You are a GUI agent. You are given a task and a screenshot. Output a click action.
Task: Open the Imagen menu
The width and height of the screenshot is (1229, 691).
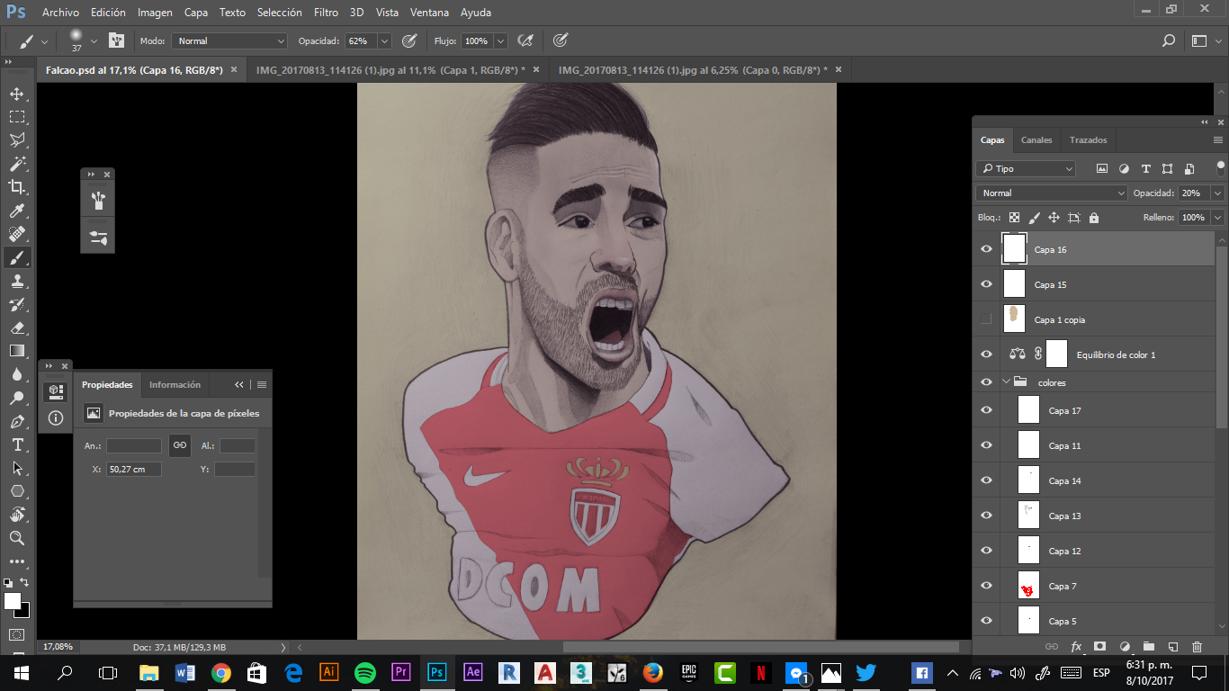tap(156, 13)
